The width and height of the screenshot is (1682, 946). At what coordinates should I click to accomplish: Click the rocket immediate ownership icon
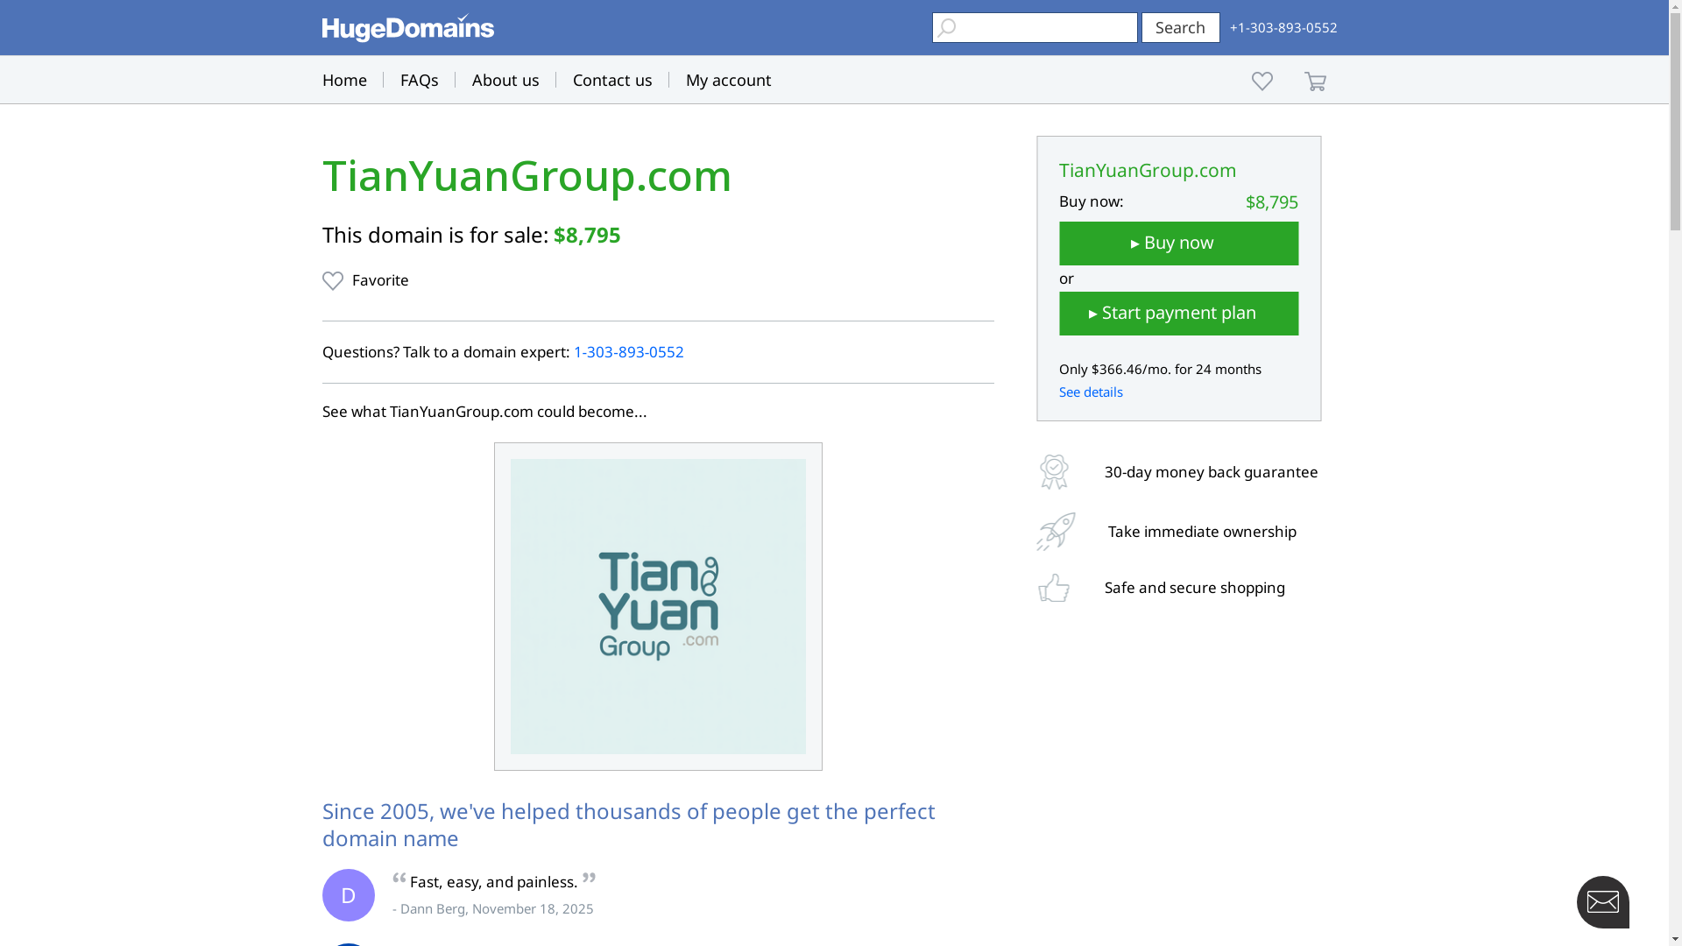coord(1056,532)
